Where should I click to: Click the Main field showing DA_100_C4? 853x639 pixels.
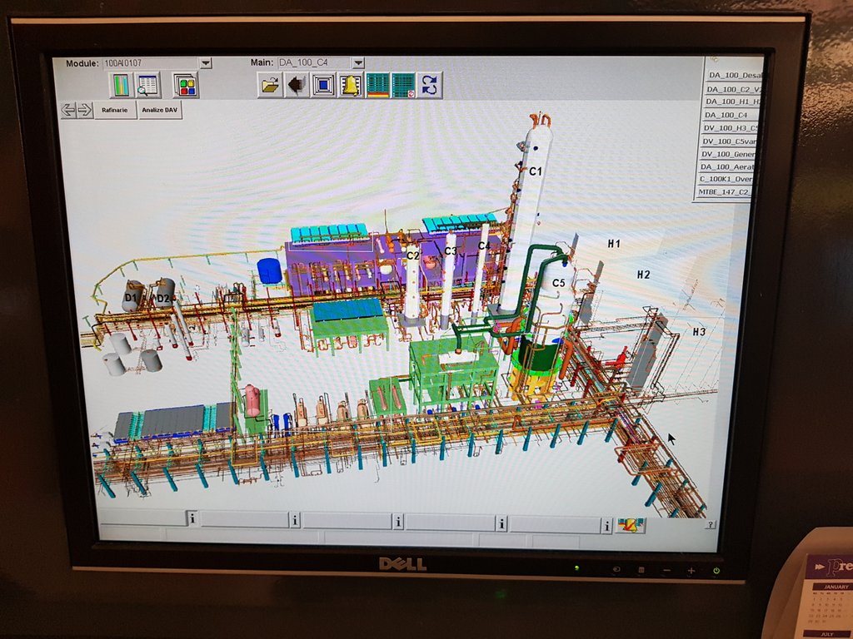pos(314,63)
